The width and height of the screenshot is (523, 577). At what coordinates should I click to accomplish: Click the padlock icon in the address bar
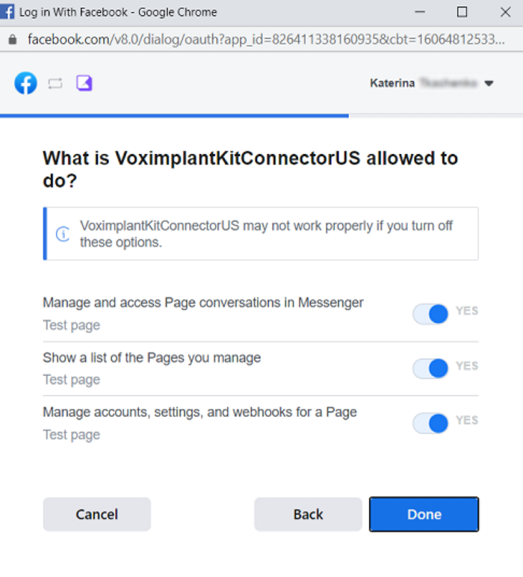click(x=13, y=40)
